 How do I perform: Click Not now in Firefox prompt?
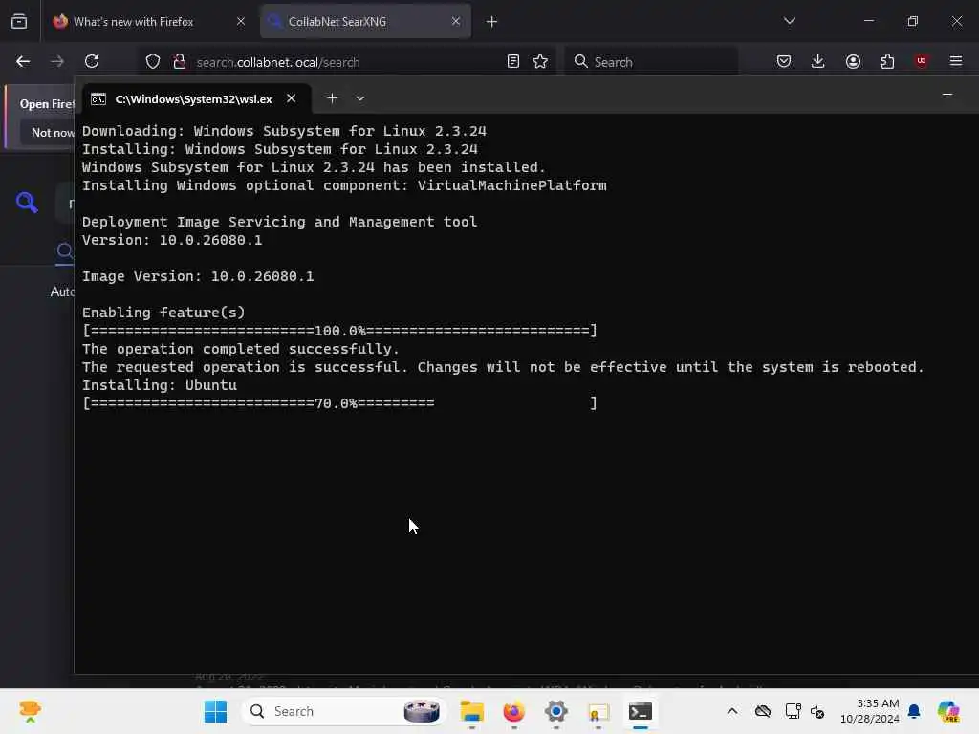pos(53,132)
